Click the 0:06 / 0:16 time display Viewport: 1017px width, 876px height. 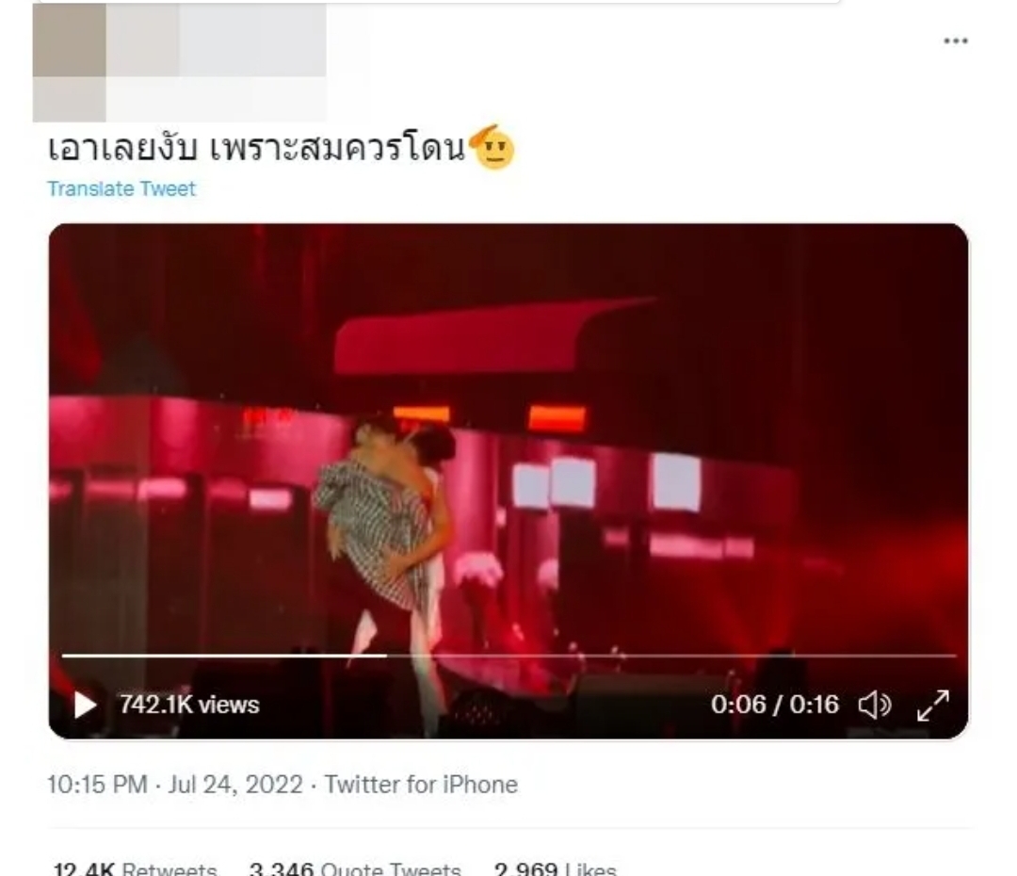pos(774,705)
